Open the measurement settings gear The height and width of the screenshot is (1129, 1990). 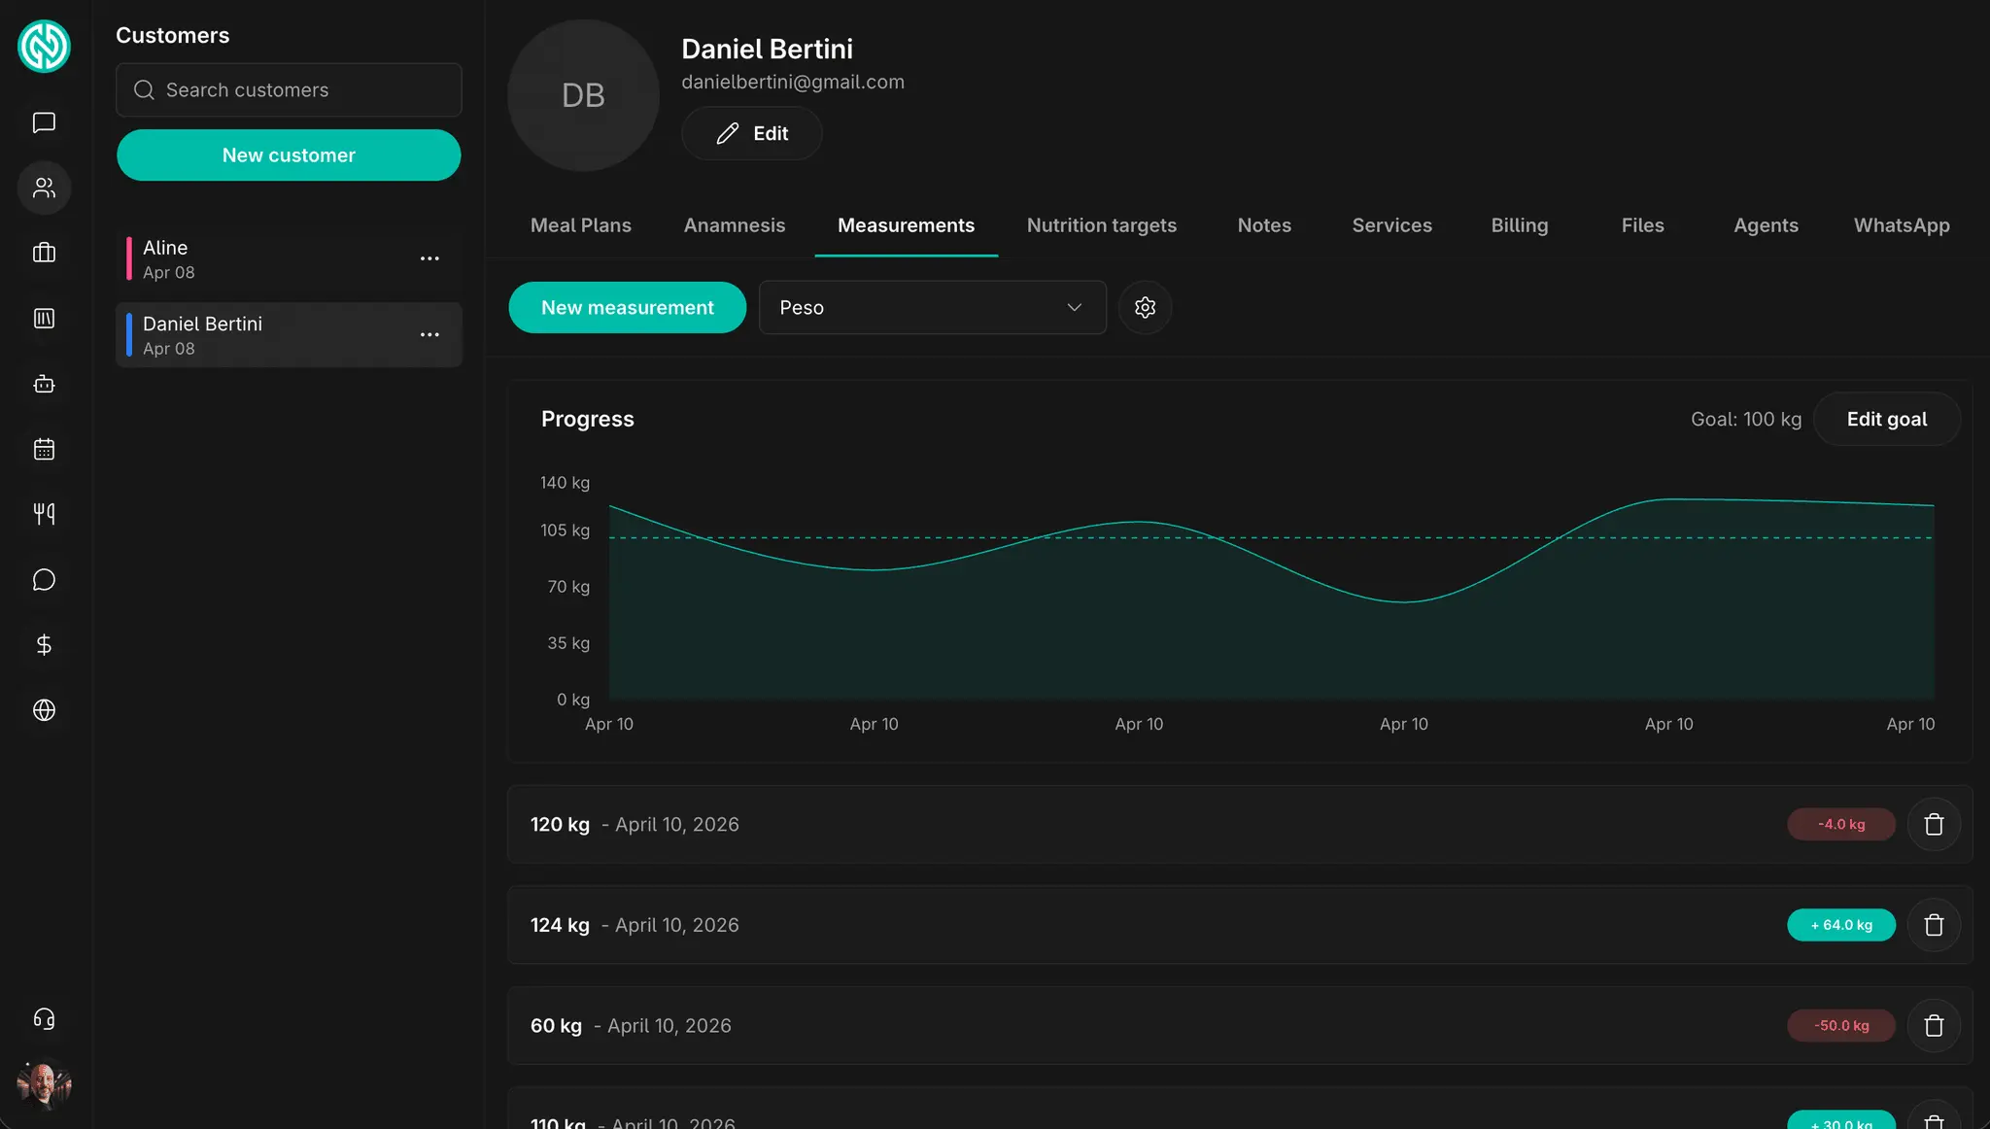click(x=1145, y=307)
